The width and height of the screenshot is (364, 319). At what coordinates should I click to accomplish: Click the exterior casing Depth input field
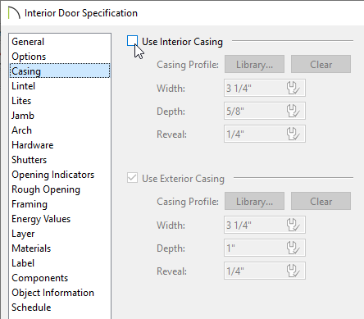tap(265, 248)
